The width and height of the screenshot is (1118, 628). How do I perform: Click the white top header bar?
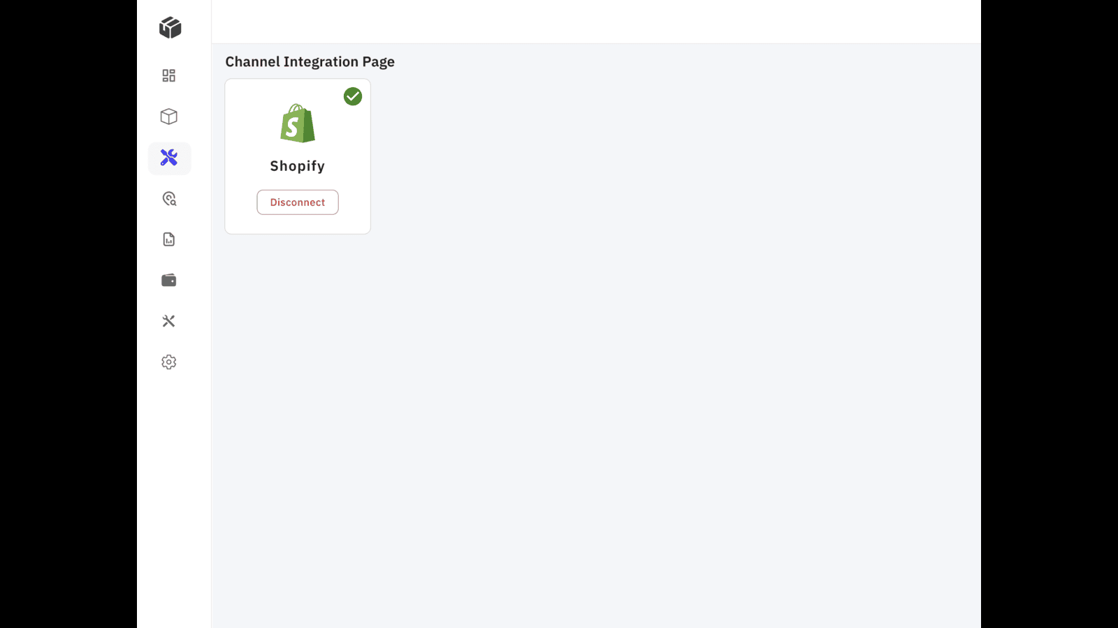pyautogui.click(x=594, y=20)
